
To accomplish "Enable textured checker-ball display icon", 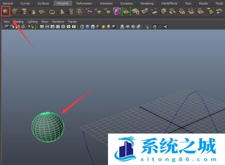I will pyautogui.click(x=98, y=27).
